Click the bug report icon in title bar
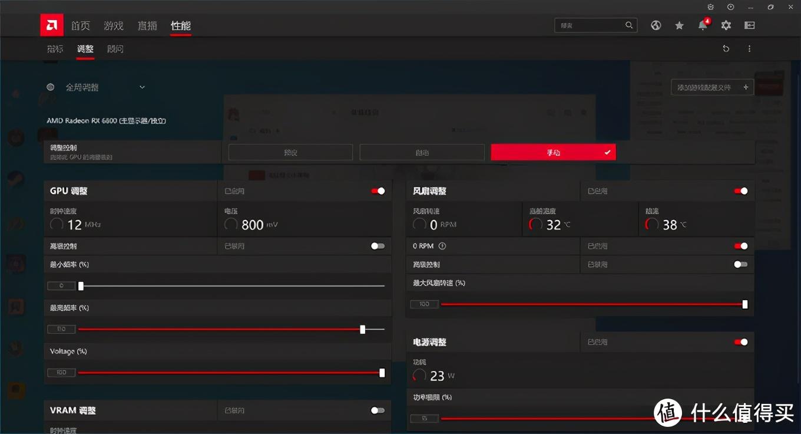The image size is (801, 434). pos(711,6)
